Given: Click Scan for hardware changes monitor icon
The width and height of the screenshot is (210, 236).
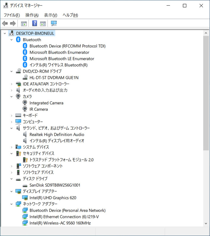Looking at the screenshot, I should coord(54,23).
